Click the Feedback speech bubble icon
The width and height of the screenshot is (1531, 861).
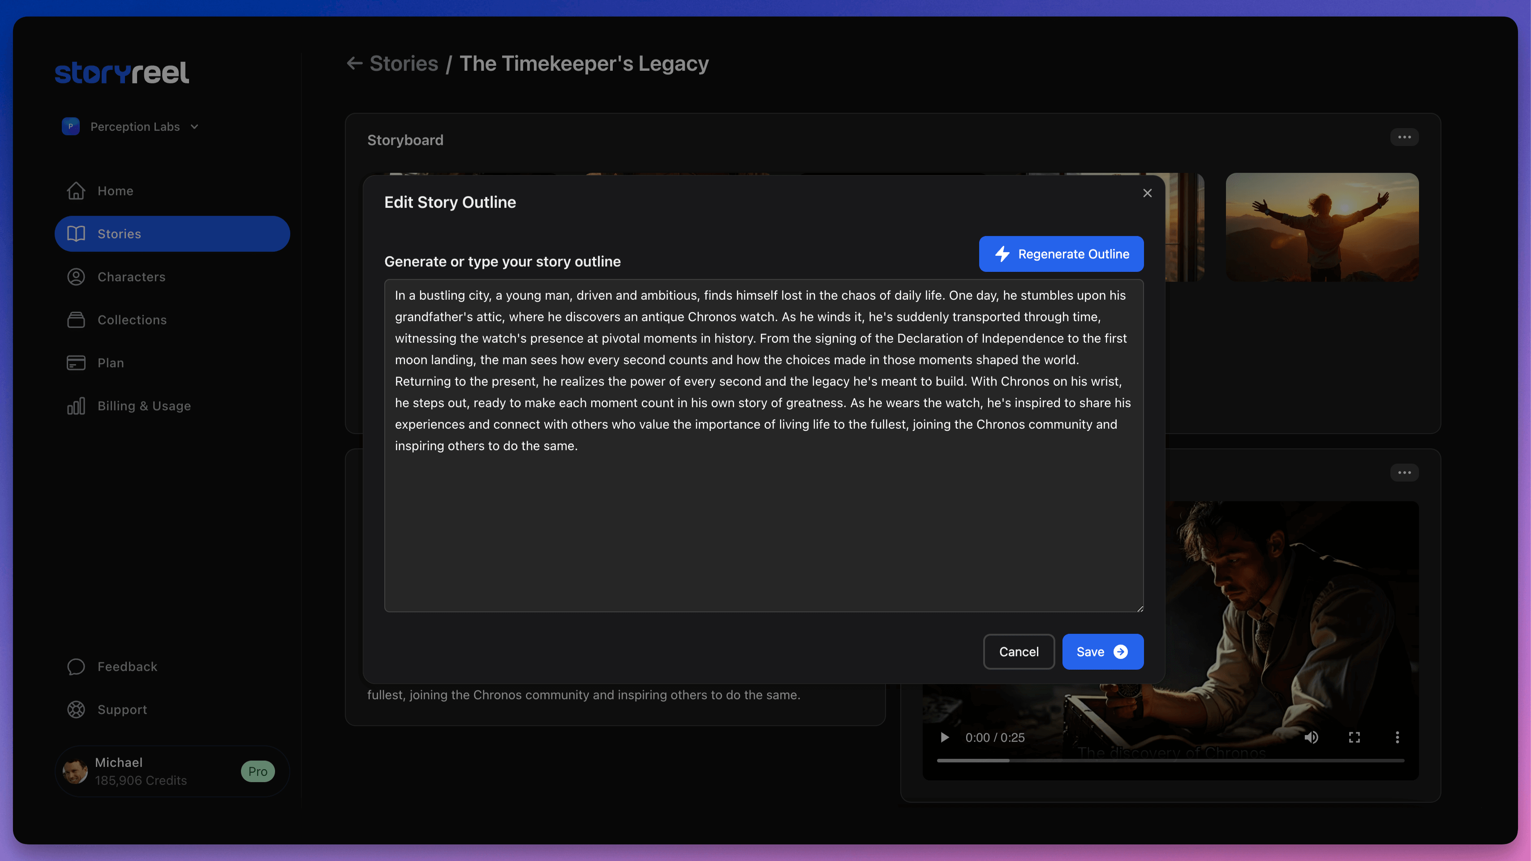pyautogui.click(x=77, y=667)
